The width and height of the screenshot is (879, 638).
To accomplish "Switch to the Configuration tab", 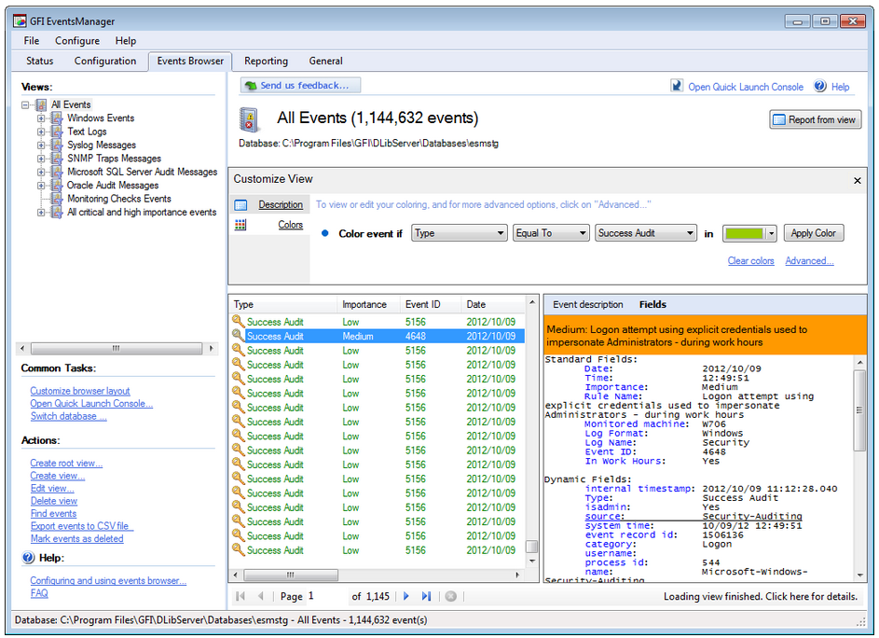I will (105, 62).
